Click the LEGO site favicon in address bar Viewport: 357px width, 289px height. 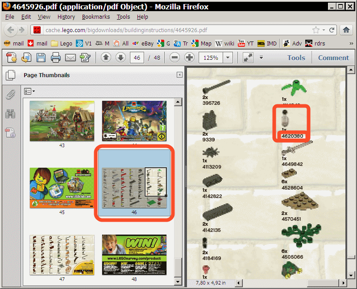coord(37,30)
